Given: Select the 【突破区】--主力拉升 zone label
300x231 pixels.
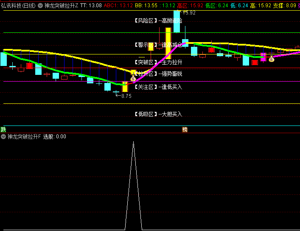Looking at the screenshot, I should [x=158, y=63].
